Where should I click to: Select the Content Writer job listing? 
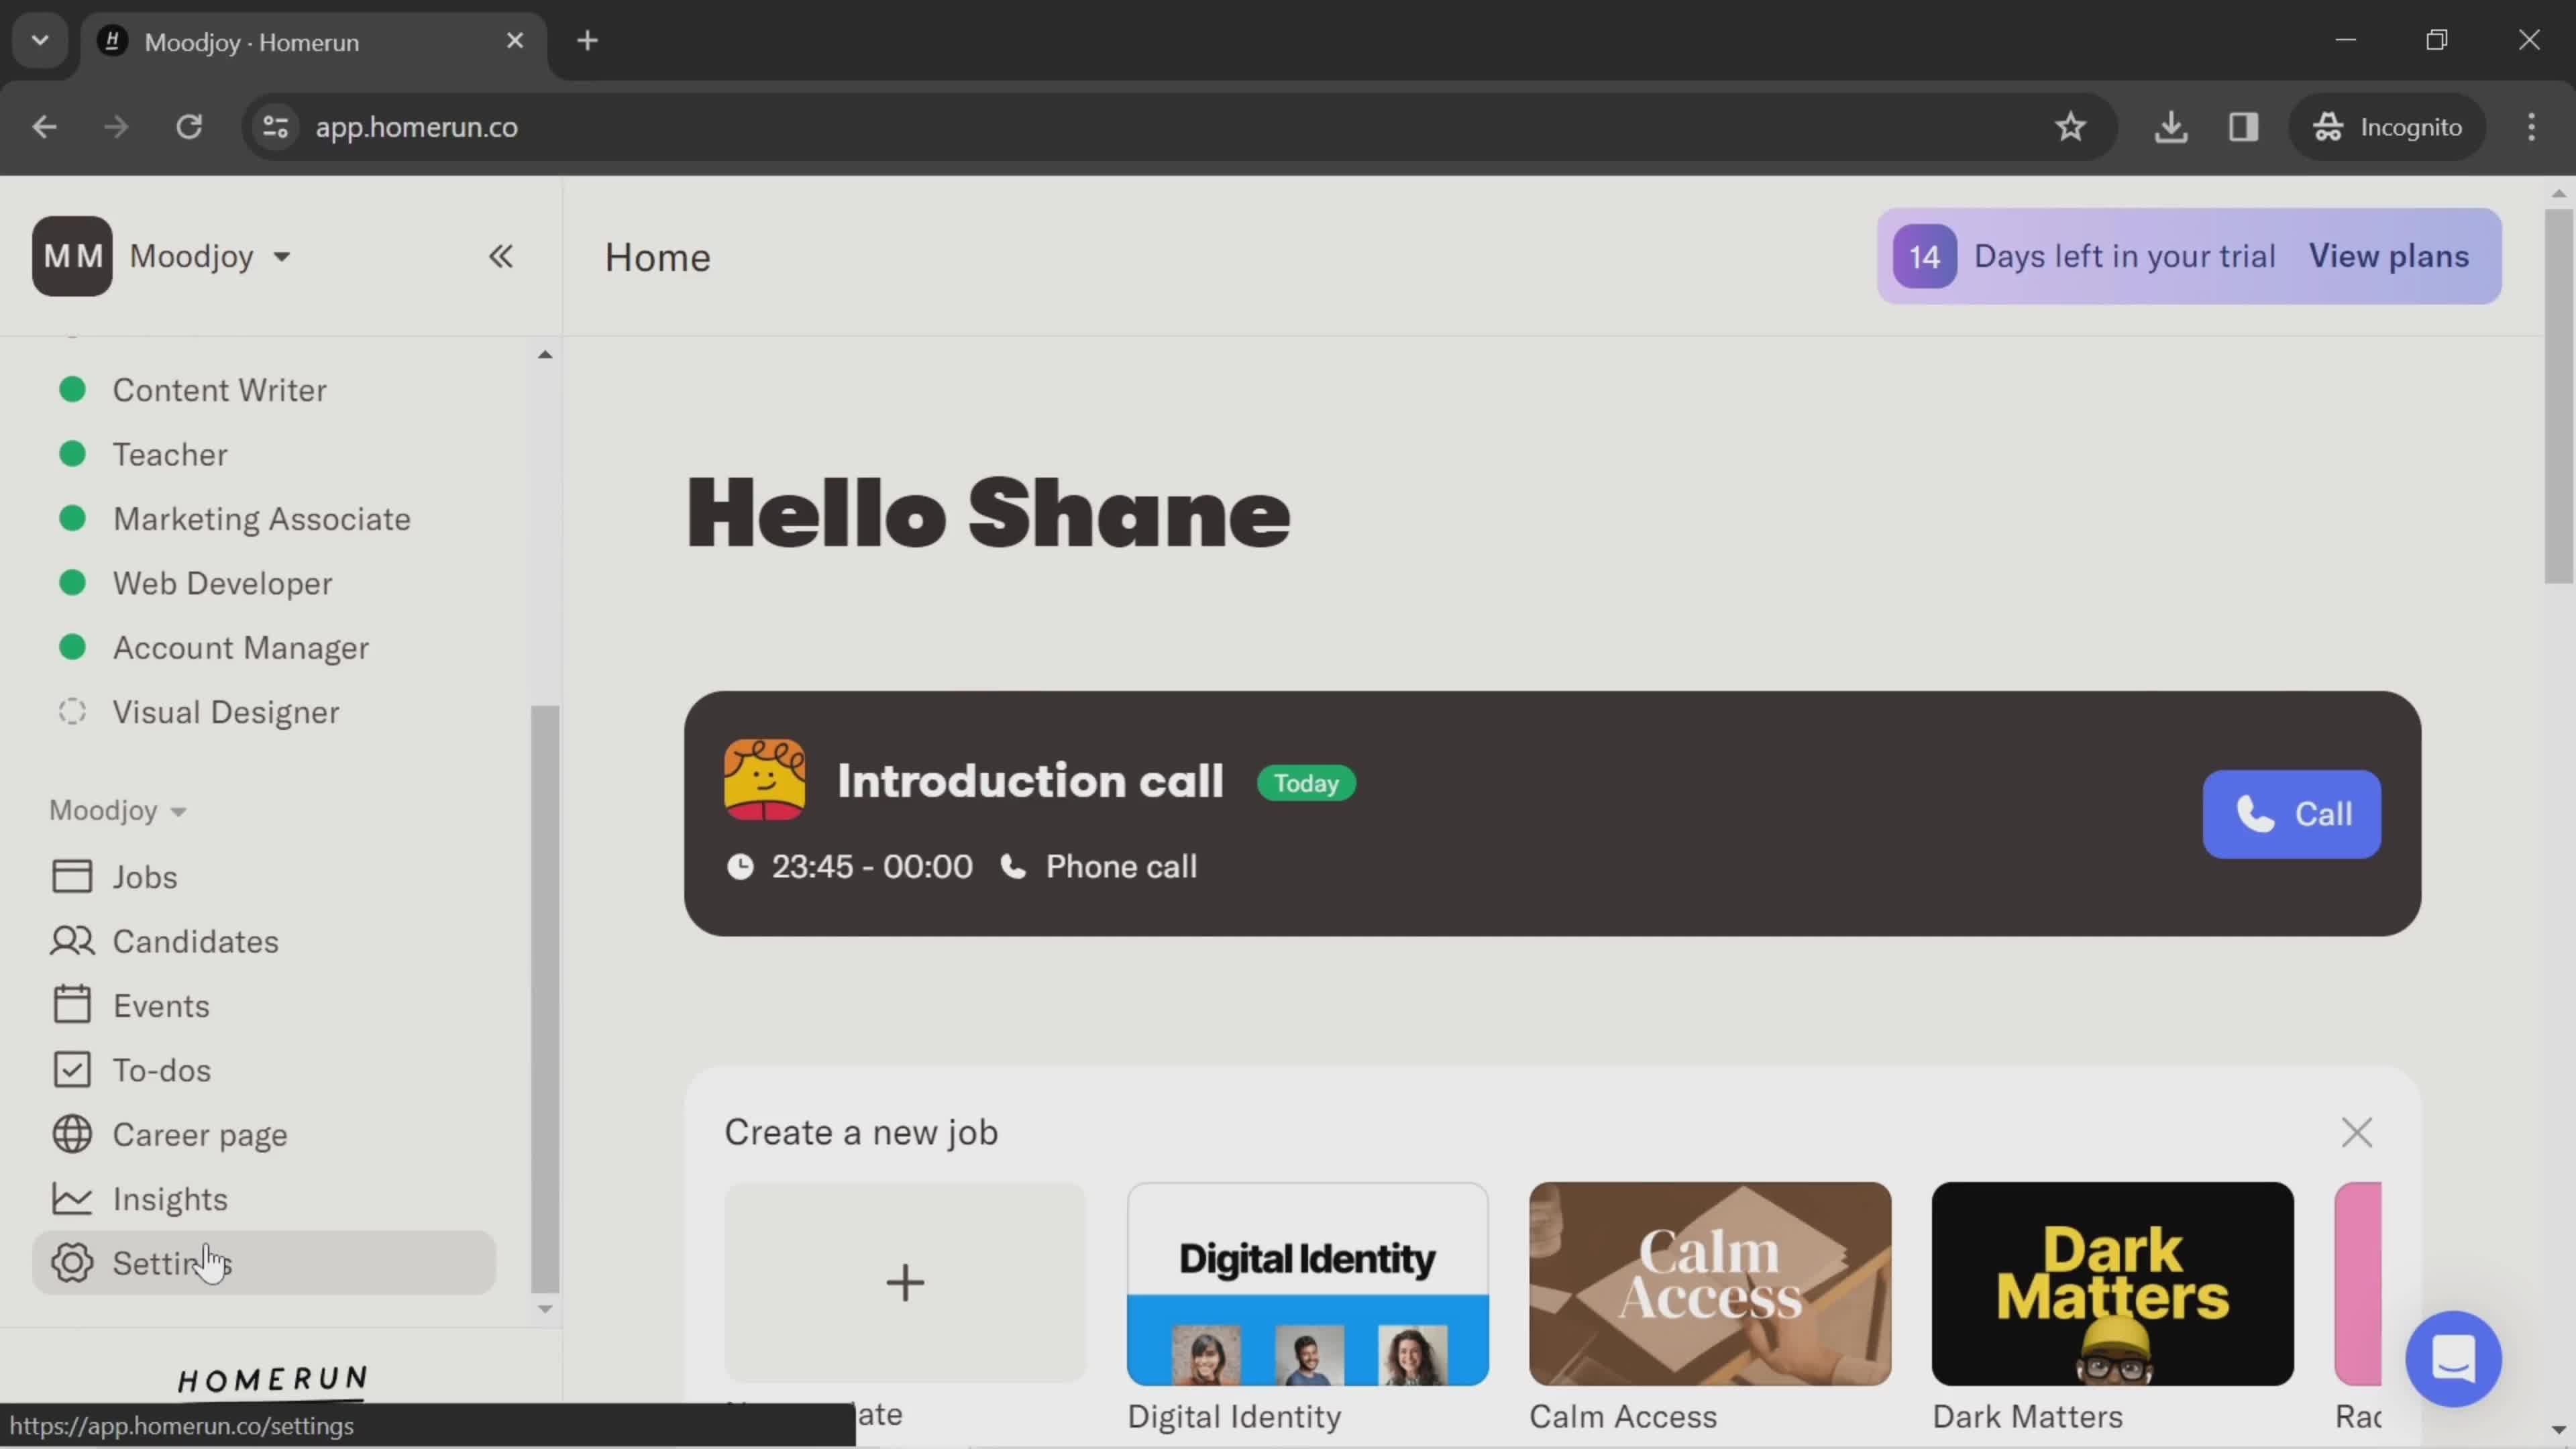(219, 389)
